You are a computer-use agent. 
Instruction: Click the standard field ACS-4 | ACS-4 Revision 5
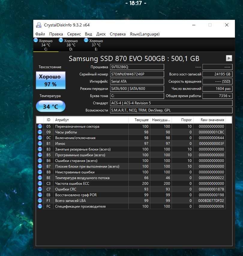point(171,103)
